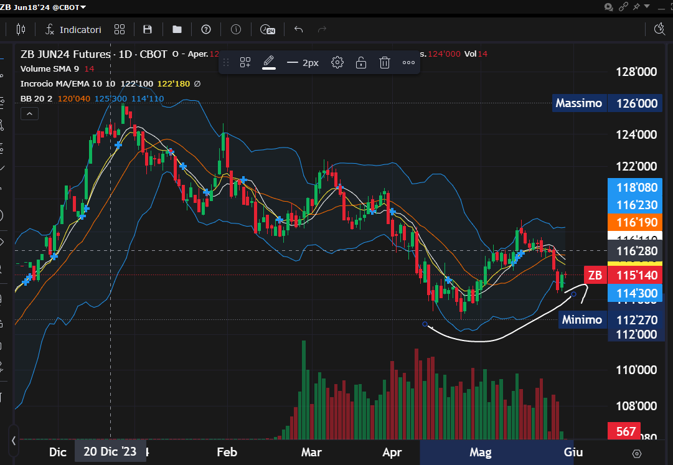
Task: Open the title bar dropdown triangle menu
Action: coord(647,6)
